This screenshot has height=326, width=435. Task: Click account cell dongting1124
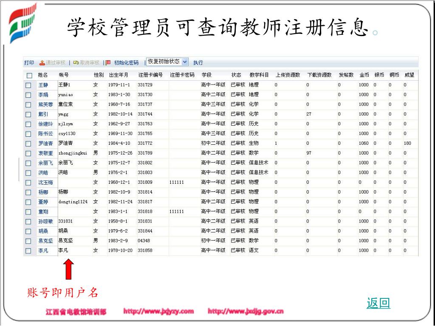click(73, 202)
